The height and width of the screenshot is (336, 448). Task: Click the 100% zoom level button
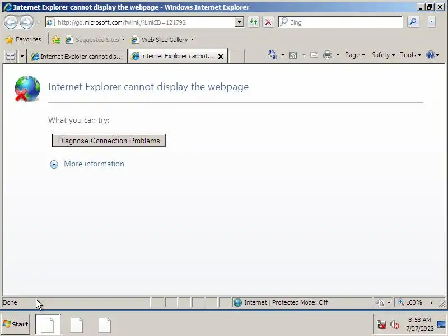(410, 302)
